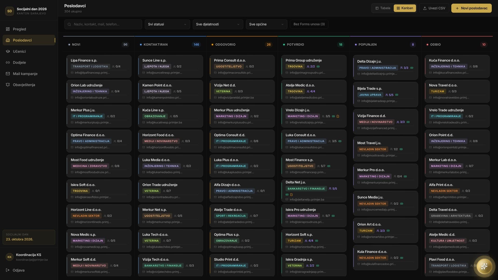Click the mail icon on Lipa Finance card
This screenshot has width=498, height=280.
coord(72,73)
